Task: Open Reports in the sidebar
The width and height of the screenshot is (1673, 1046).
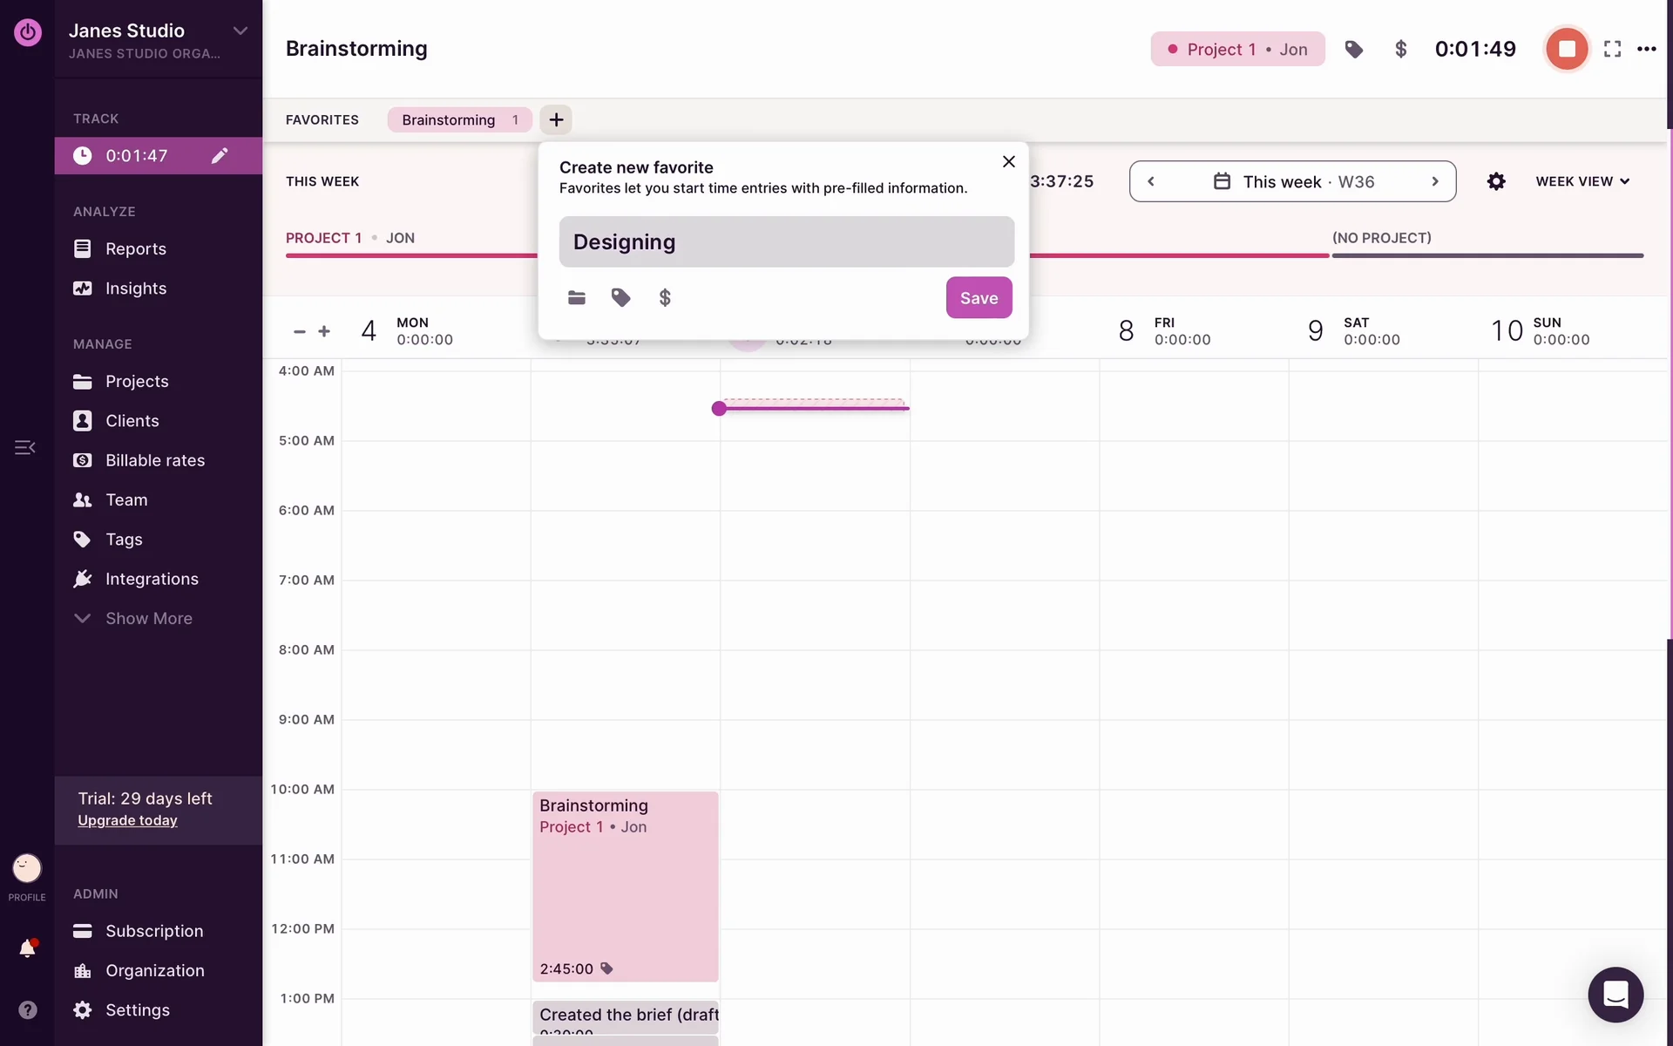Action: click(135, 248)
